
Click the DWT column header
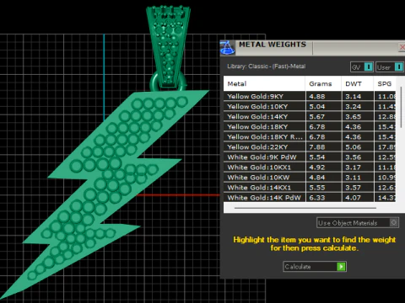pyautogui.click(x=358, y=83)
